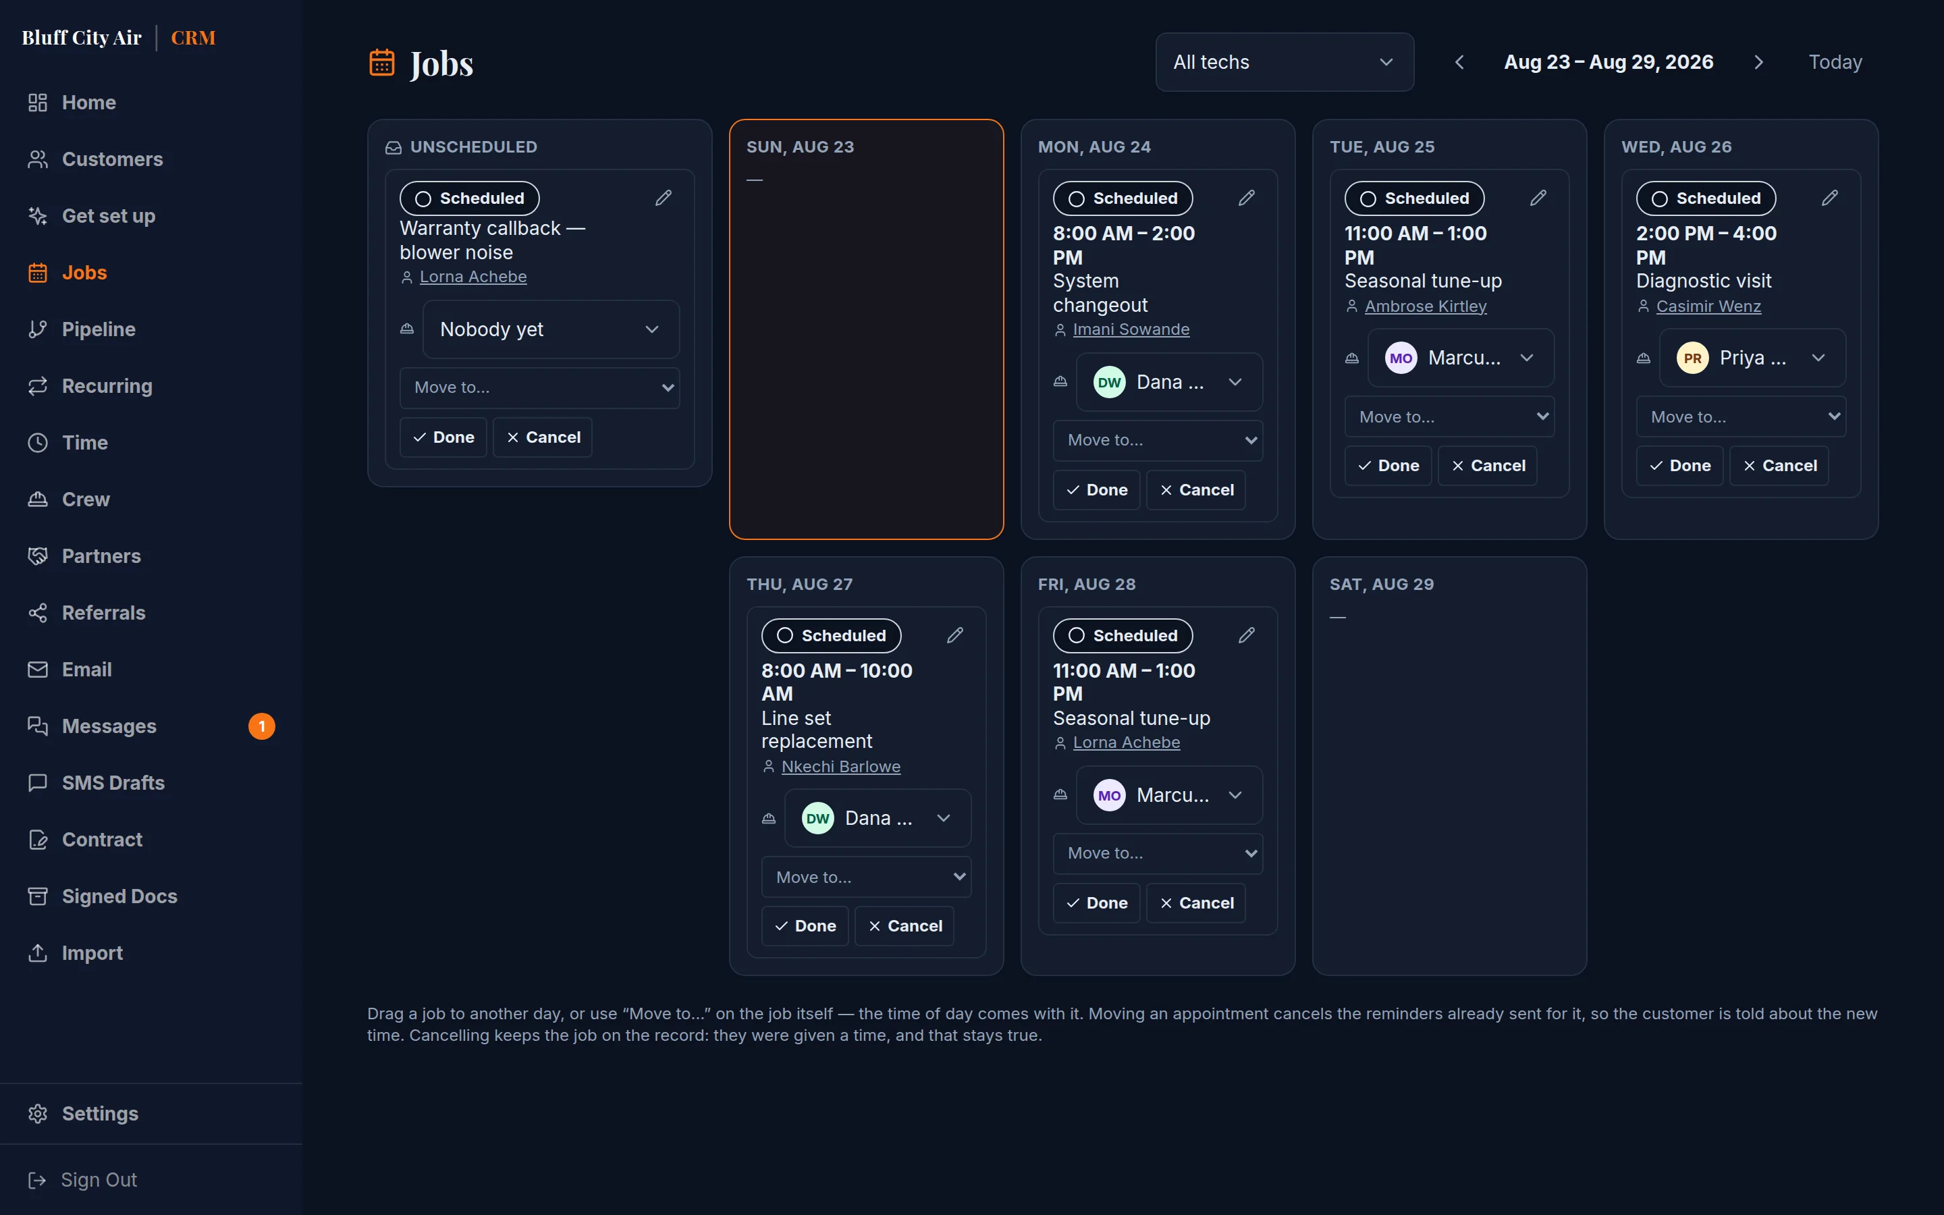This screenshot has height=1215, width=1944.
Task: Open the Messages sidebar item
Action: tap(151, 726)
